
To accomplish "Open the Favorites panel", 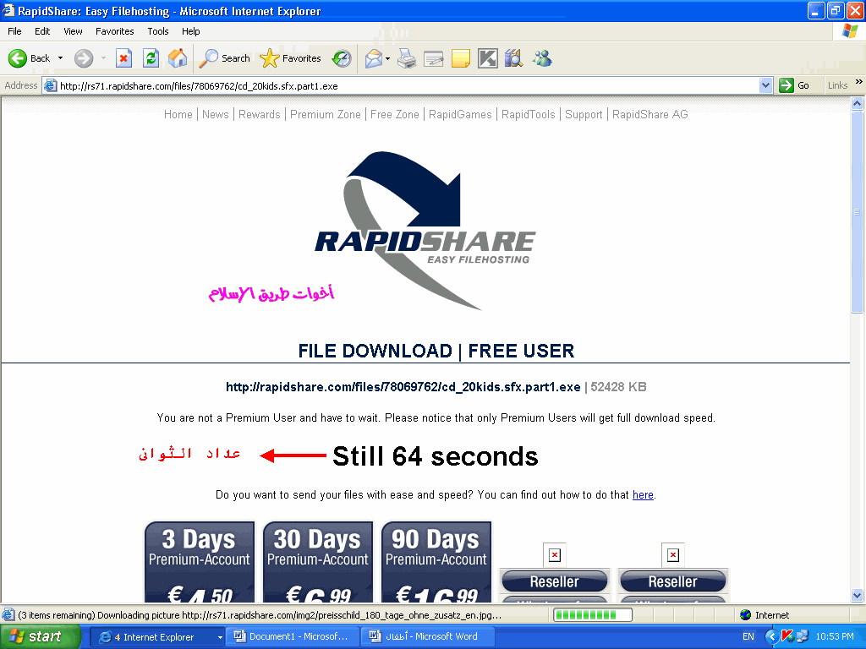I will pos(291,58).
